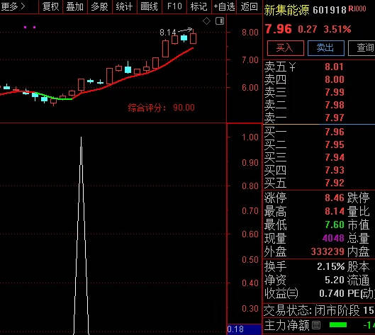This screenshot has height=335, width=375.
Task: Select 叠加 in the chart toolbar
Action: (75, 6)
